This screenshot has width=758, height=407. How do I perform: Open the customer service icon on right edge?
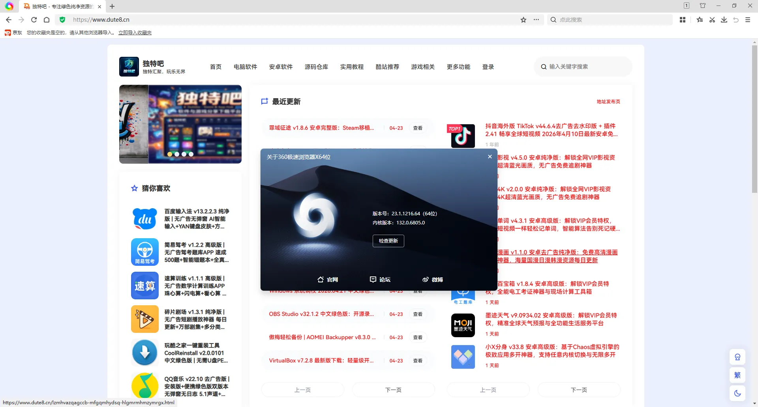point(737,357)
